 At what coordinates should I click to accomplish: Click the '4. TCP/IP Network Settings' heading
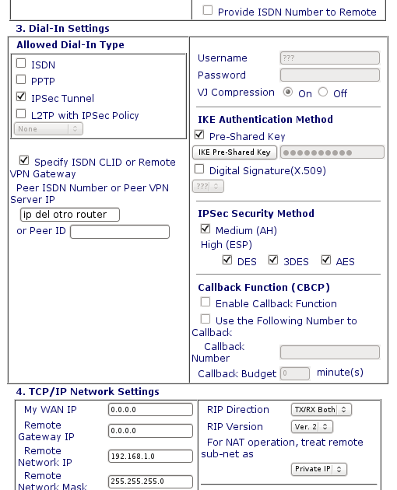click(x=88, y=391)
